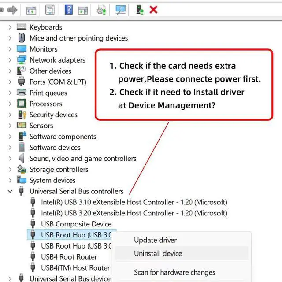282x282 pixels.
Task: Choose Update driver from the context menu
Action: point(155,240)
